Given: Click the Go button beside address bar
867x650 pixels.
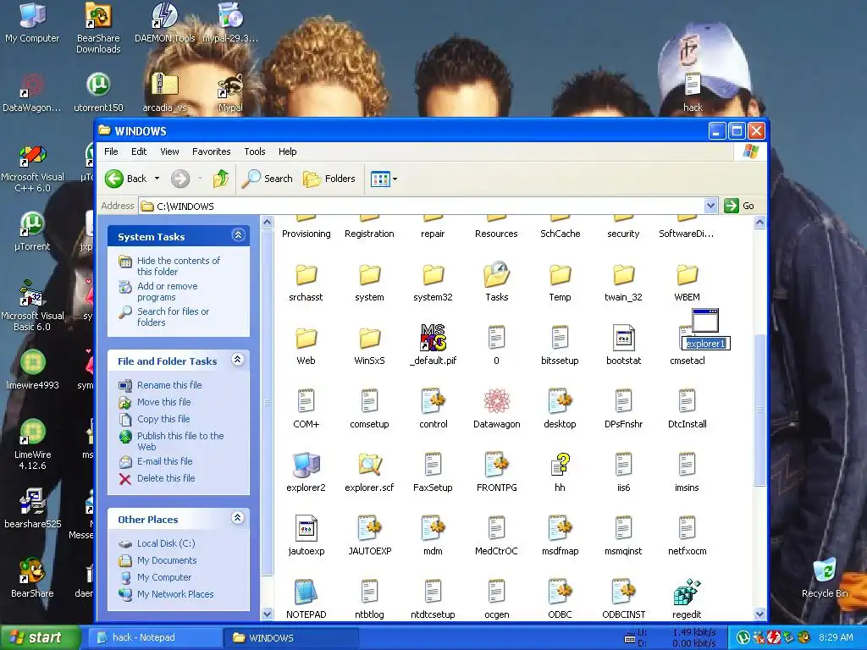Looking at the screenshot, I should 740,206.
